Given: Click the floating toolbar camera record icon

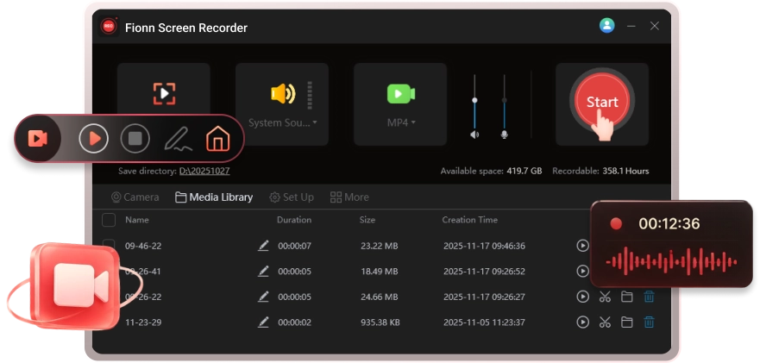Looking at the screenshot, I should (37, 139).
